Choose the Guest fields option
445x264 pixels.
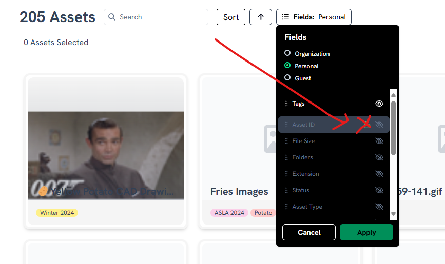[287, 78]
